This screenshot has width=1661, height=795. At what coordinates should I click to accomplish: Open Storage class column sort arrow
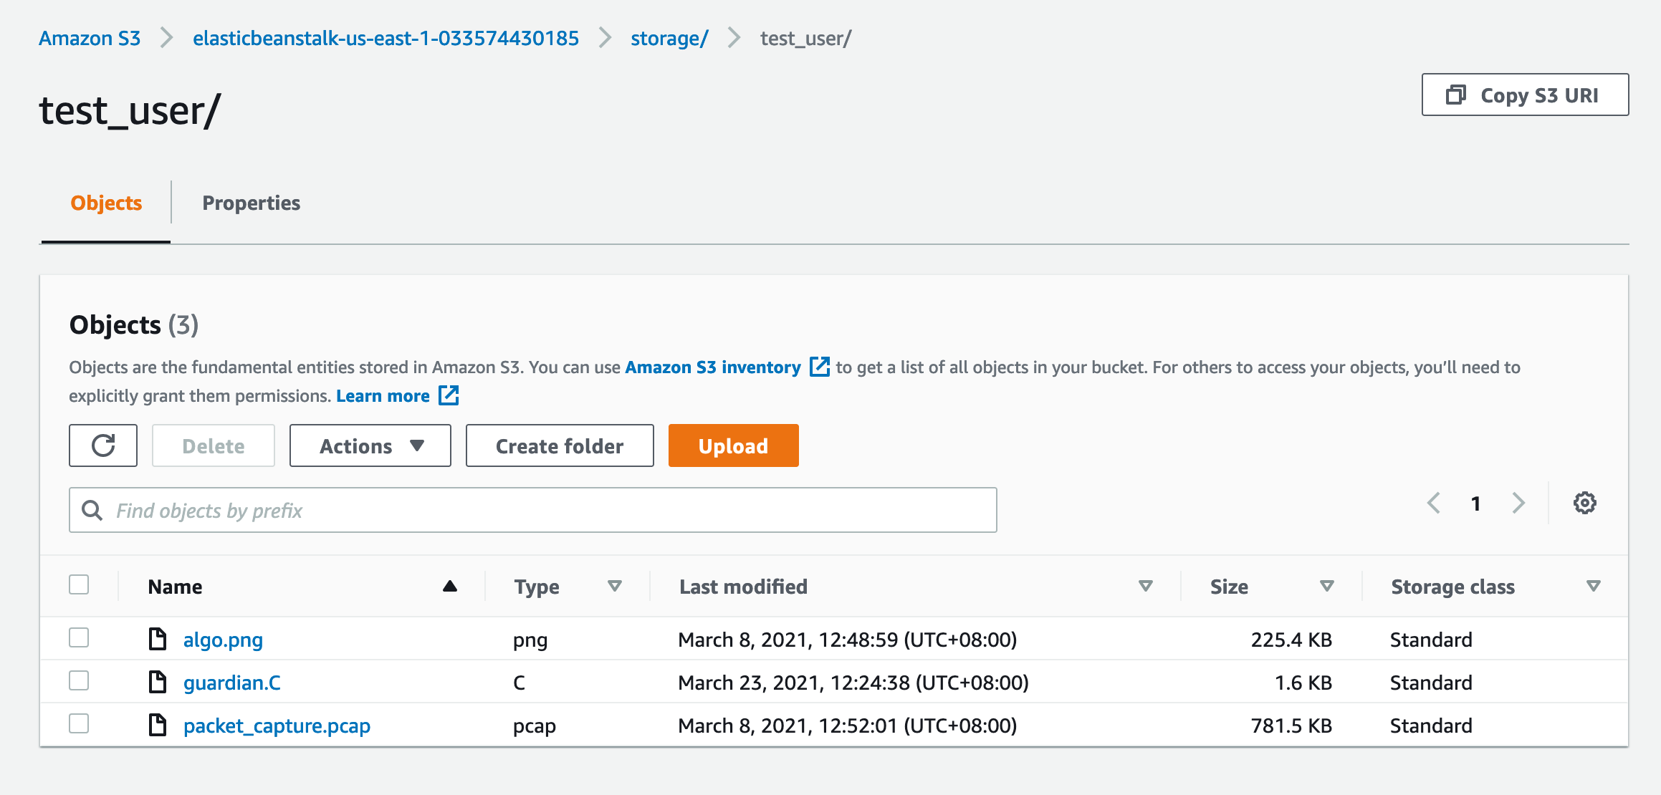[x=1593, y=586]
